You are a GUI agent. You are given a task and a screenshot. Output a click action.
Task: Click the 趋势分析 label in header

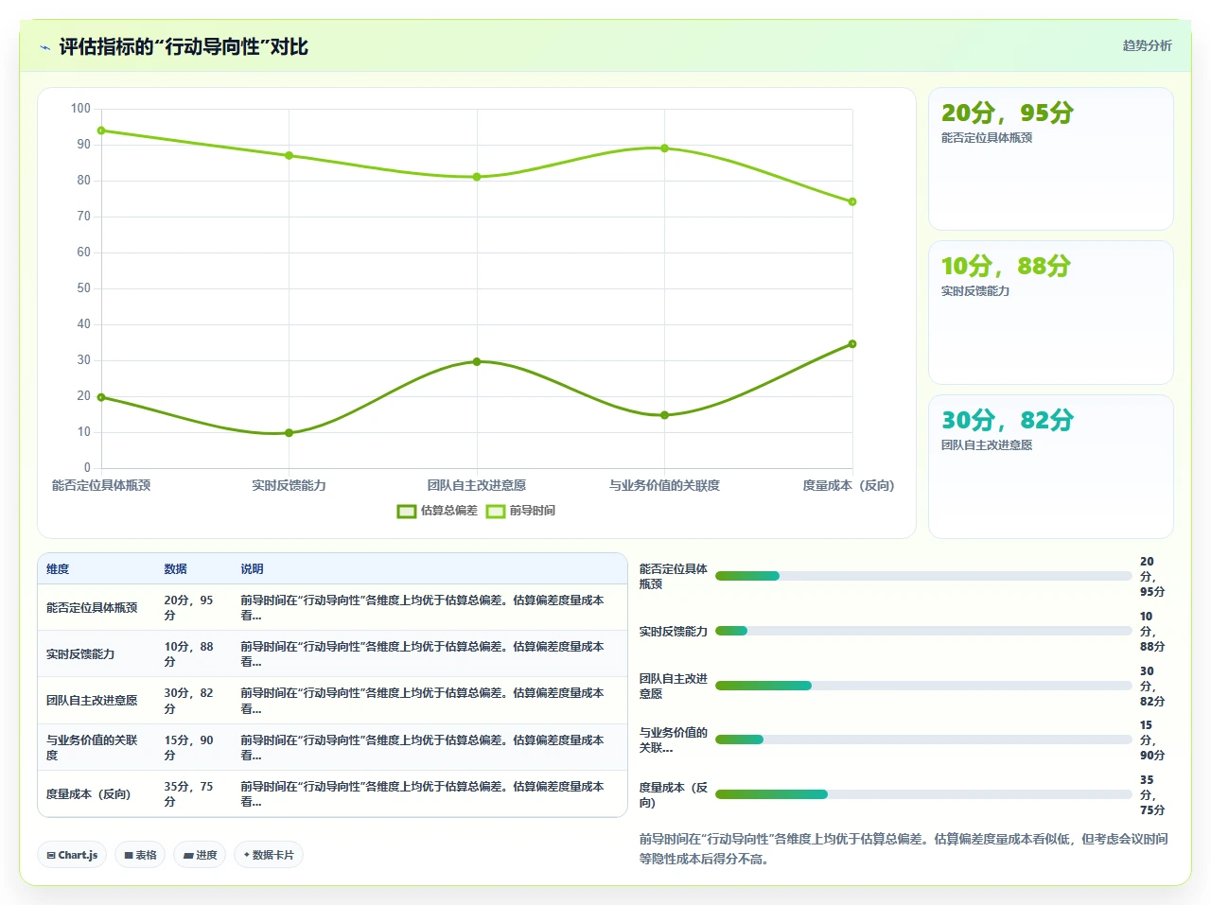point(1148,45)
